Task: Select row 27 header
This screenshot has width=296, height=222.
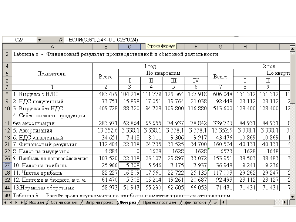Action: coord(7,165)
